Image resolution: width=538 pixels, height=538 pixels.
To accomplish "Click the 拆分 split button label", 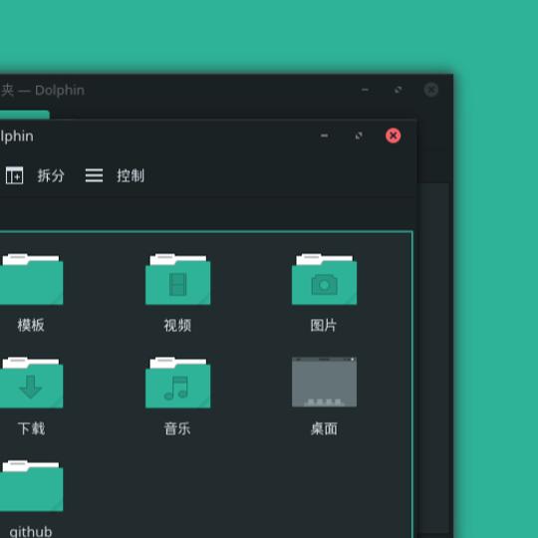I will 51,175.
